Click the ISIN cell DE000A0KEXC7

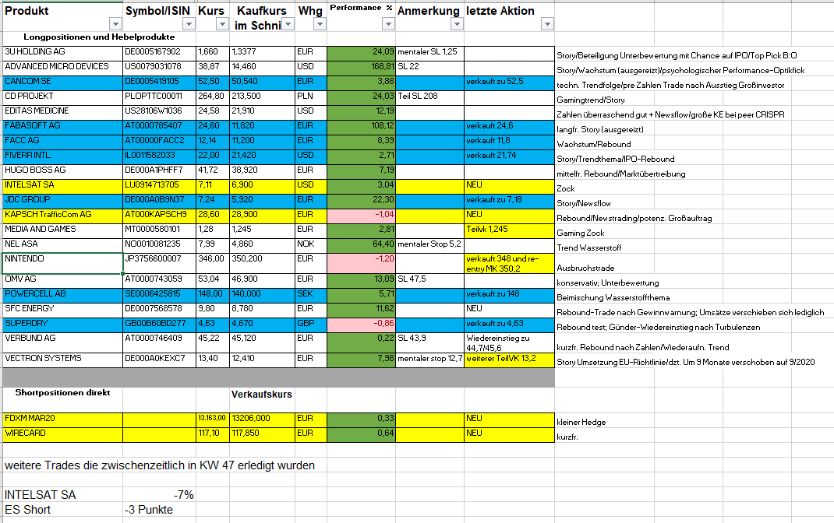click(x=159, y=359)
